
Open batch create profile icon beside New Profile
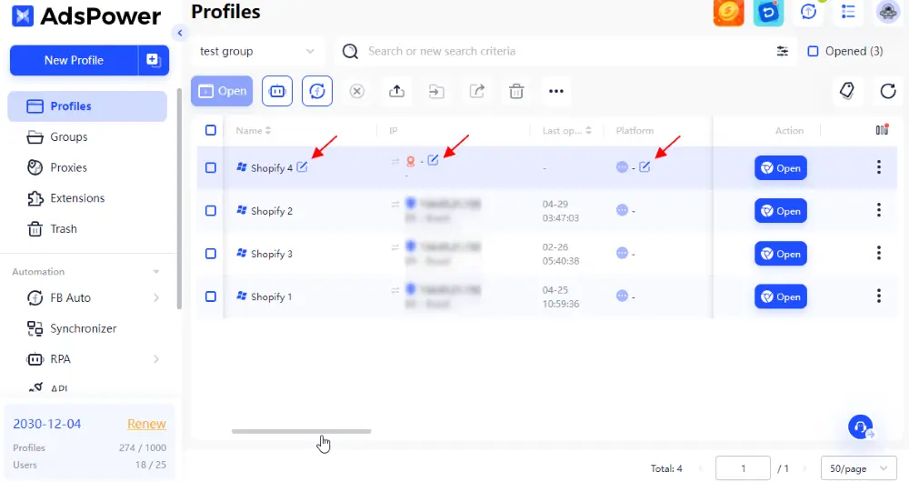(154, 60)
